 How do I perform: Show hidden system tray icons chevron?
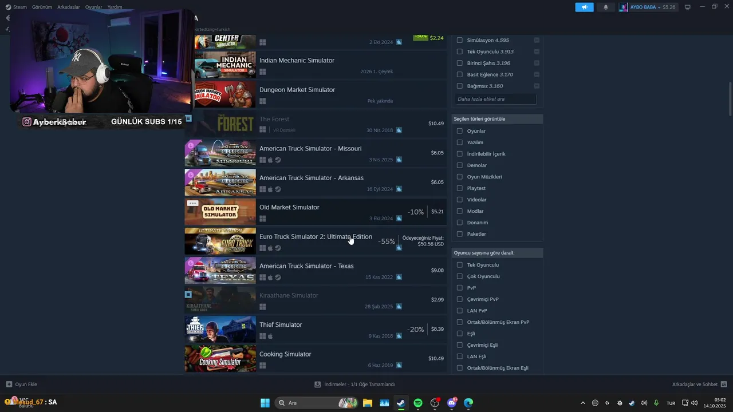point(583,403)
